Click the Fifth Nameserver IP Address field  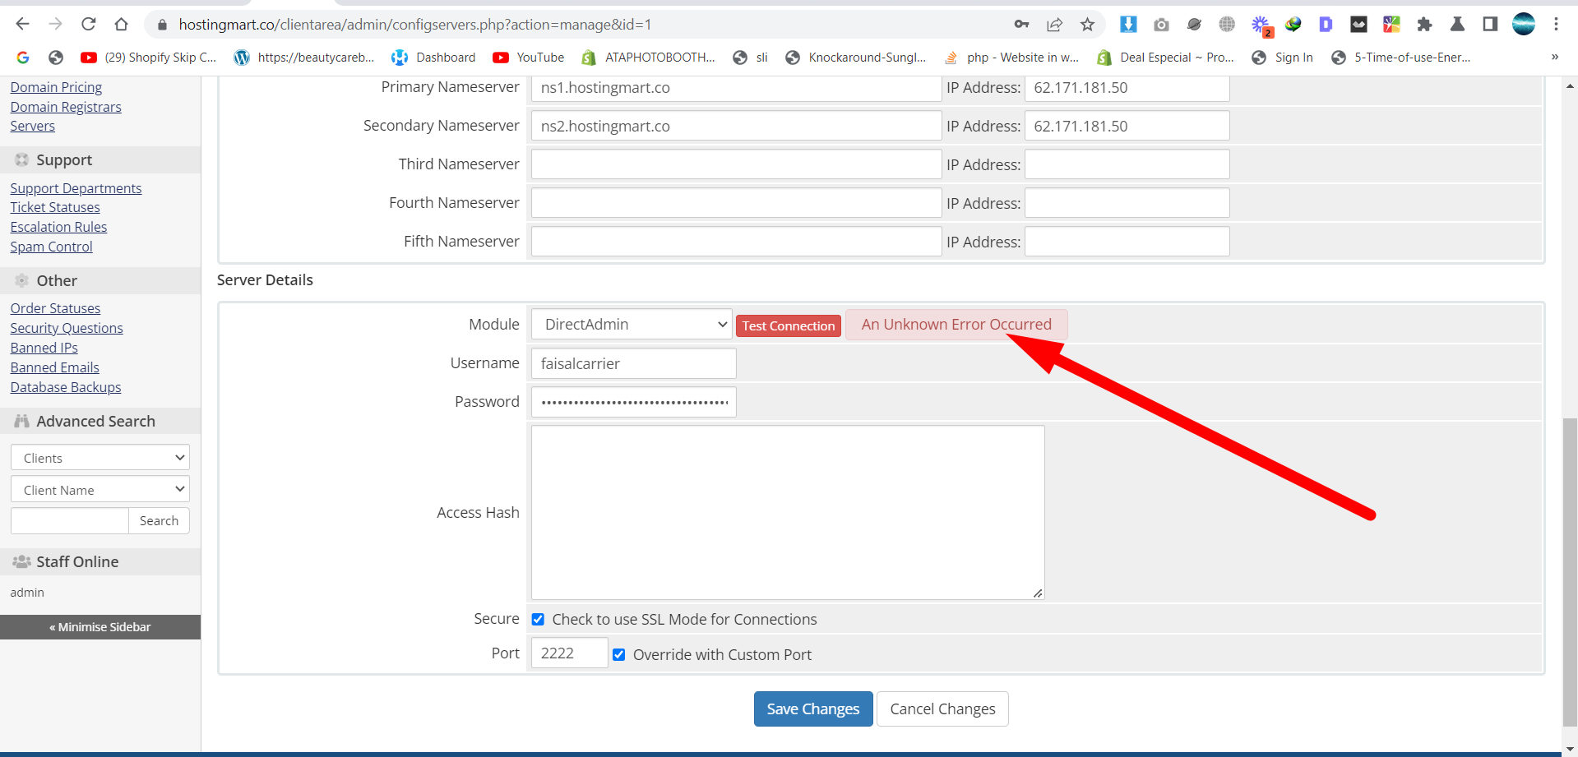(1127, 242)
